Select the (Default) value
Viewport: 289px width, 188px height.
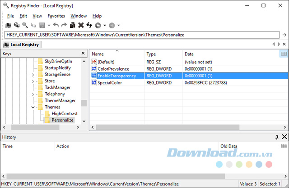click(x=106, y=62)
